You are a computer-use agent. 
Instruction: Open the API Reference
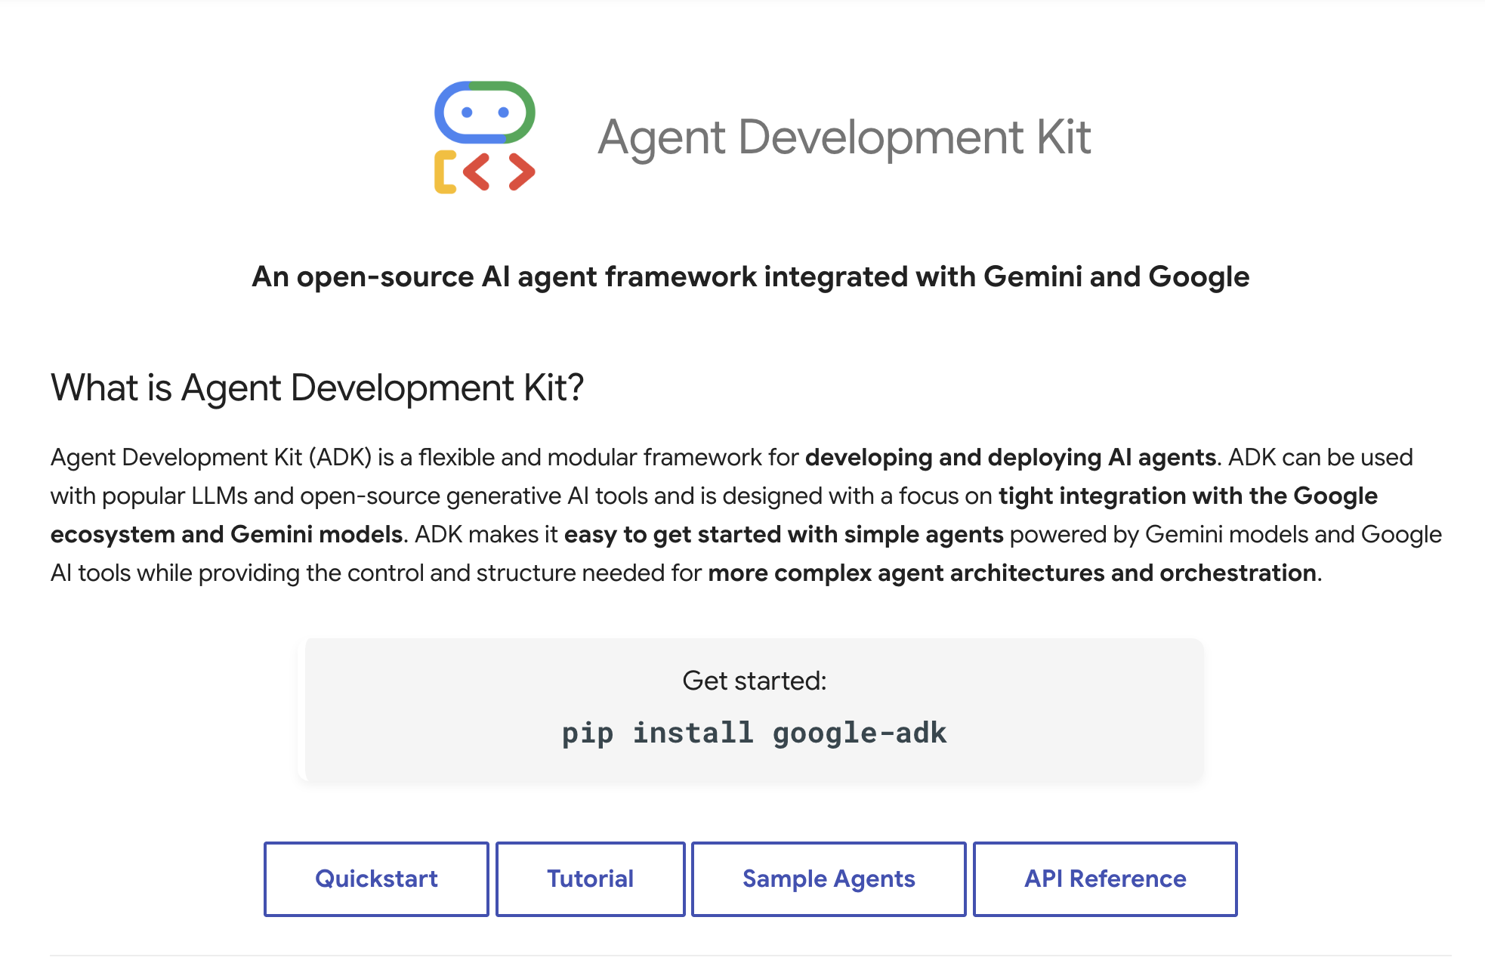tap(1104, 879)
